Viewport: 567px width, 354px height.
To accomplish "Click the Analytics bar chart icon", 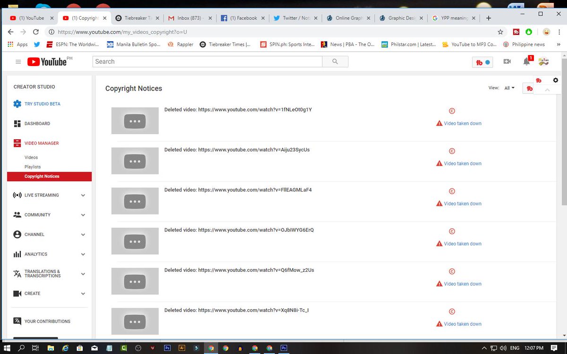I will [x=17, y=254].
